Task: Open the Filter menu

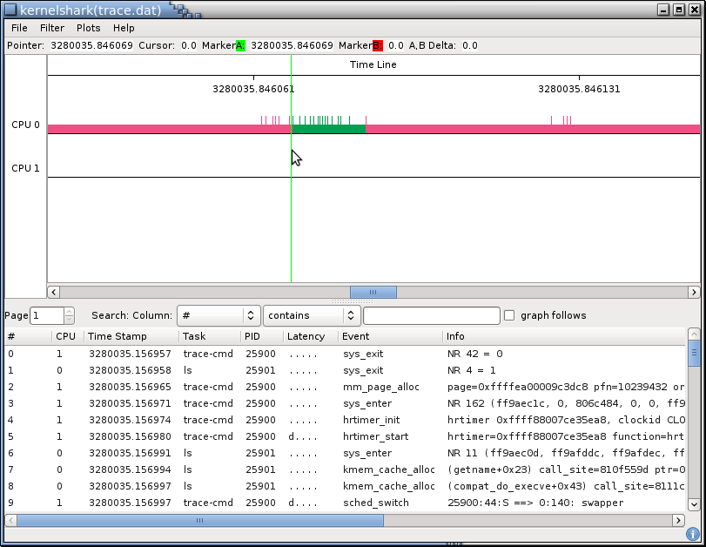Action: tap(52, 28)
